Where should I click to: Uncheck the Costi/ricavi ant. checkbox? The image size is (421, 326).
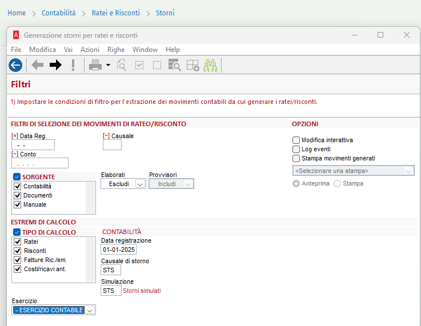pyautogui.click(x=18, y=269)
